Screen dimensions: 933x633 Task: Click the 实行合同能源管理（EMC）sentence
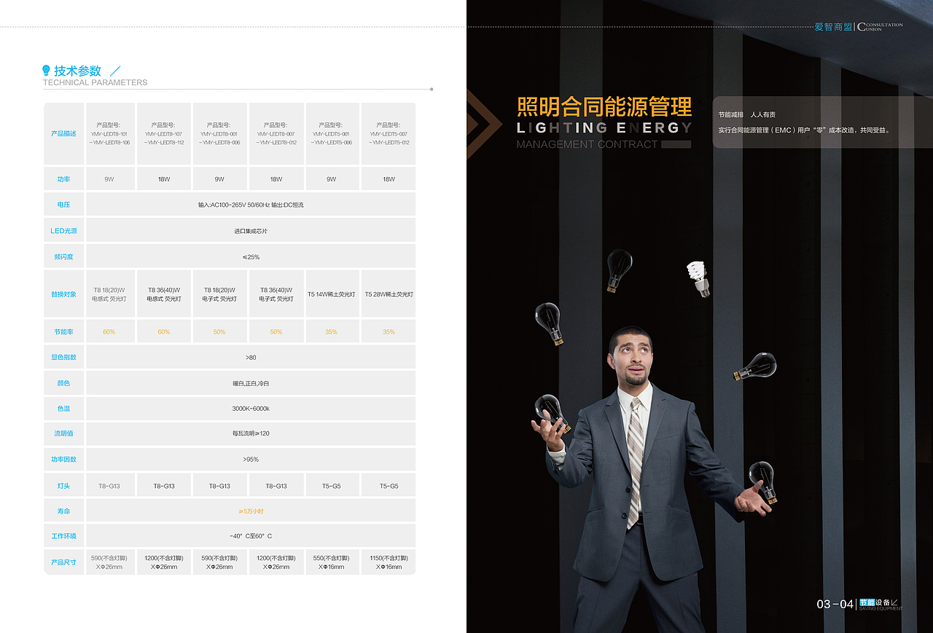[x=804, y=130]
